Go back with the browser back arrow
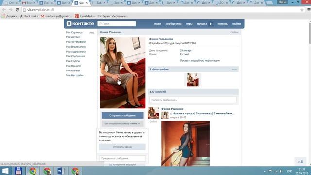The height and width of the screenshot is (175, 311). 4,10
